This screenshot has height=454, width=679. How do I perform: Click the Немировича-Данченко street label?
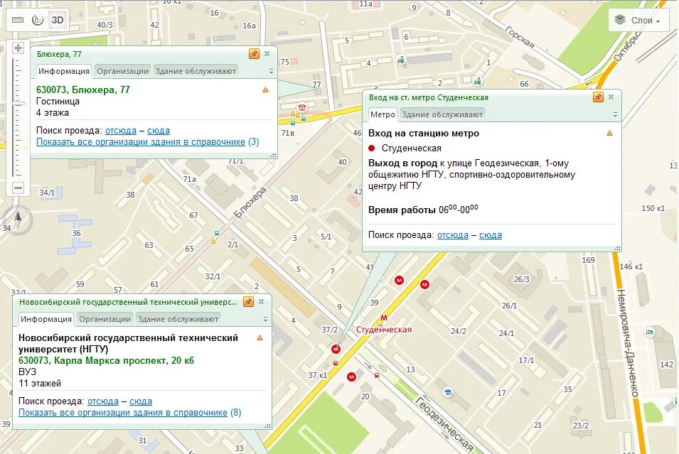[628, 342]
